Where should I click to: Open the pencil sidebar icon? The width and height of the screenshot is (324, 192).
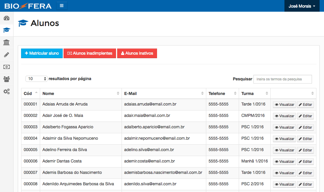pyautogui.click(x=7, y=55)
